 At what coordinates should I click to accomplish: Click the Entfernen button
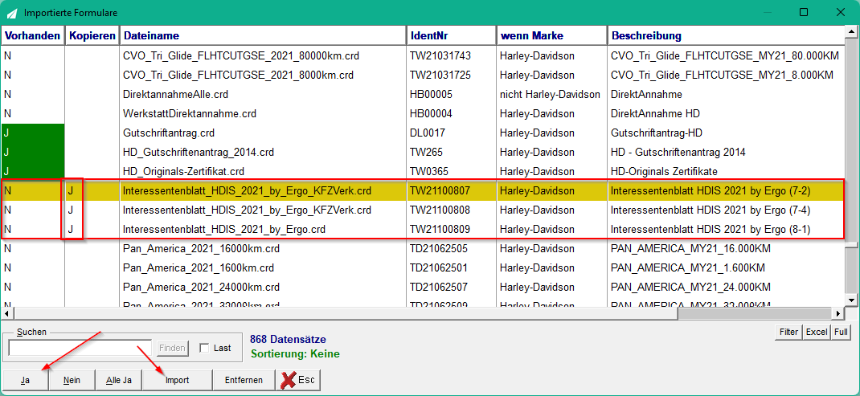(x=244, y=380)
